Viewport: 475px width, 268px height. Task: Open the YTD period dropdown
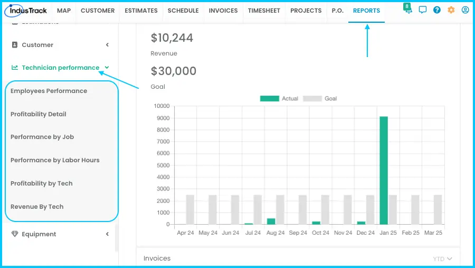coord(443,259)
